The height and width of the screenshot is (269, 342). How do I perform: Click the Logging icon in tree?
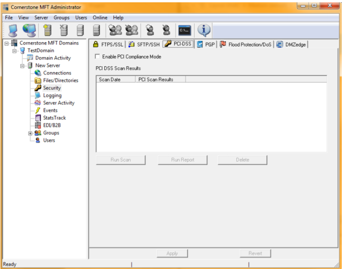(38, 95)
